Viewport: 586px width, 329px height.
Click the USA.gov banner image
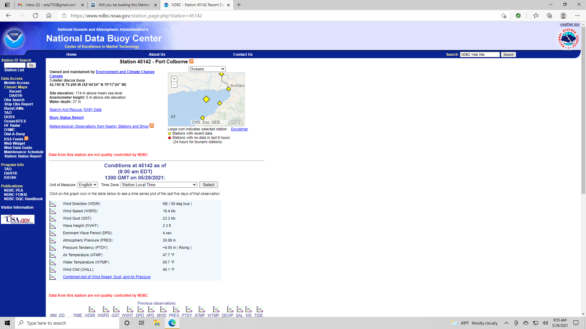tap(18, 219)
